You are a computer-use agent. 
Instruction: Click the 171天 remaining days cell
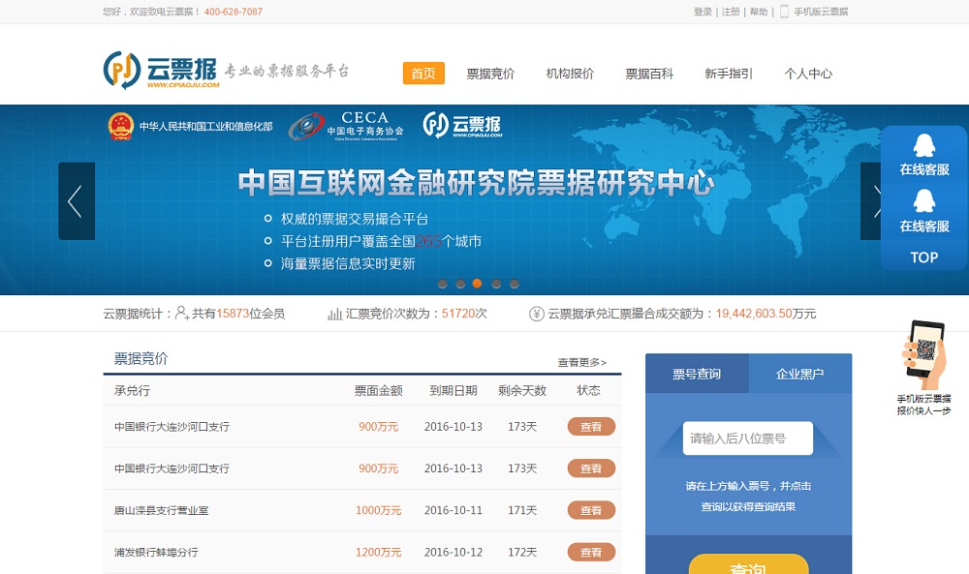(522, 510)
